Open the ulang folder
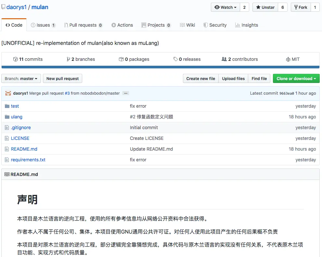Viewport: 322px width, 257px height. pos(17,117)
